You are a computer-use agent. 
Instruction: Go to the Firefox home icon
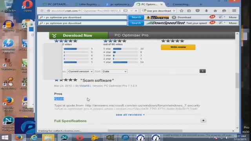coord(215,11)
